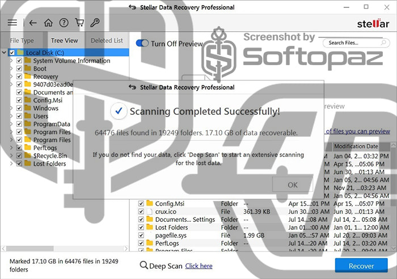
Task: Uncheck the Users folder checkbox
Action: point(19,116)
